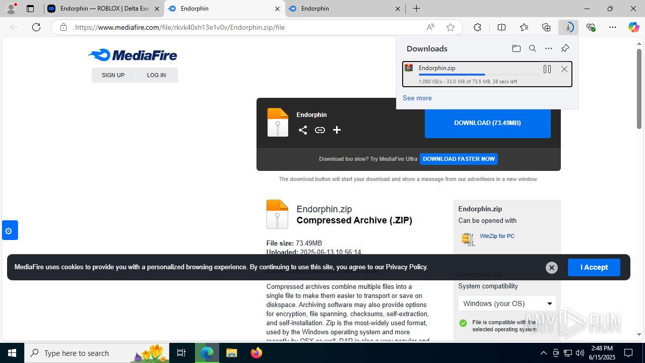Expand the Windows (your OS) dropdown
The image size is (645, 363).
coord(507,304)
